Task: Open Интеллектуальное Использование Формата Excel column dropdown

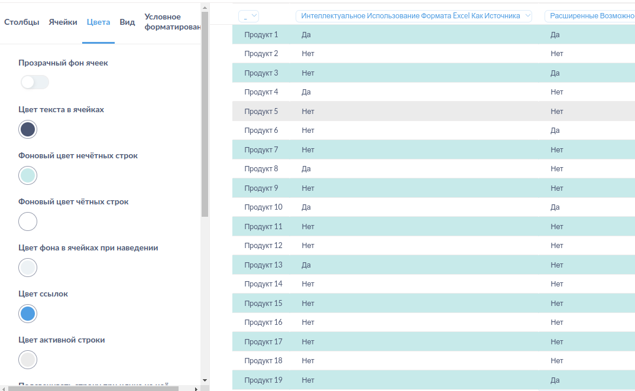Action: (414, 17)
